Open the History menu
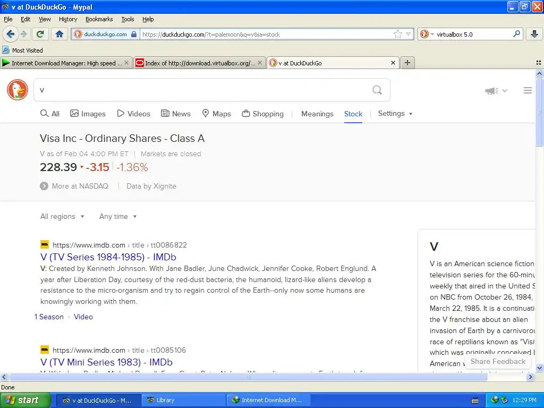This screenshot has width=544, height=408. point(67,19)
